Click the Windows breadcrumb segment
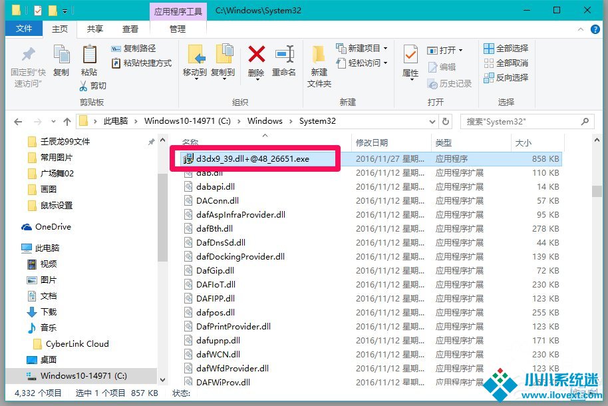Image resolution: width=608 pixels, height=406 pixels. 265,121
